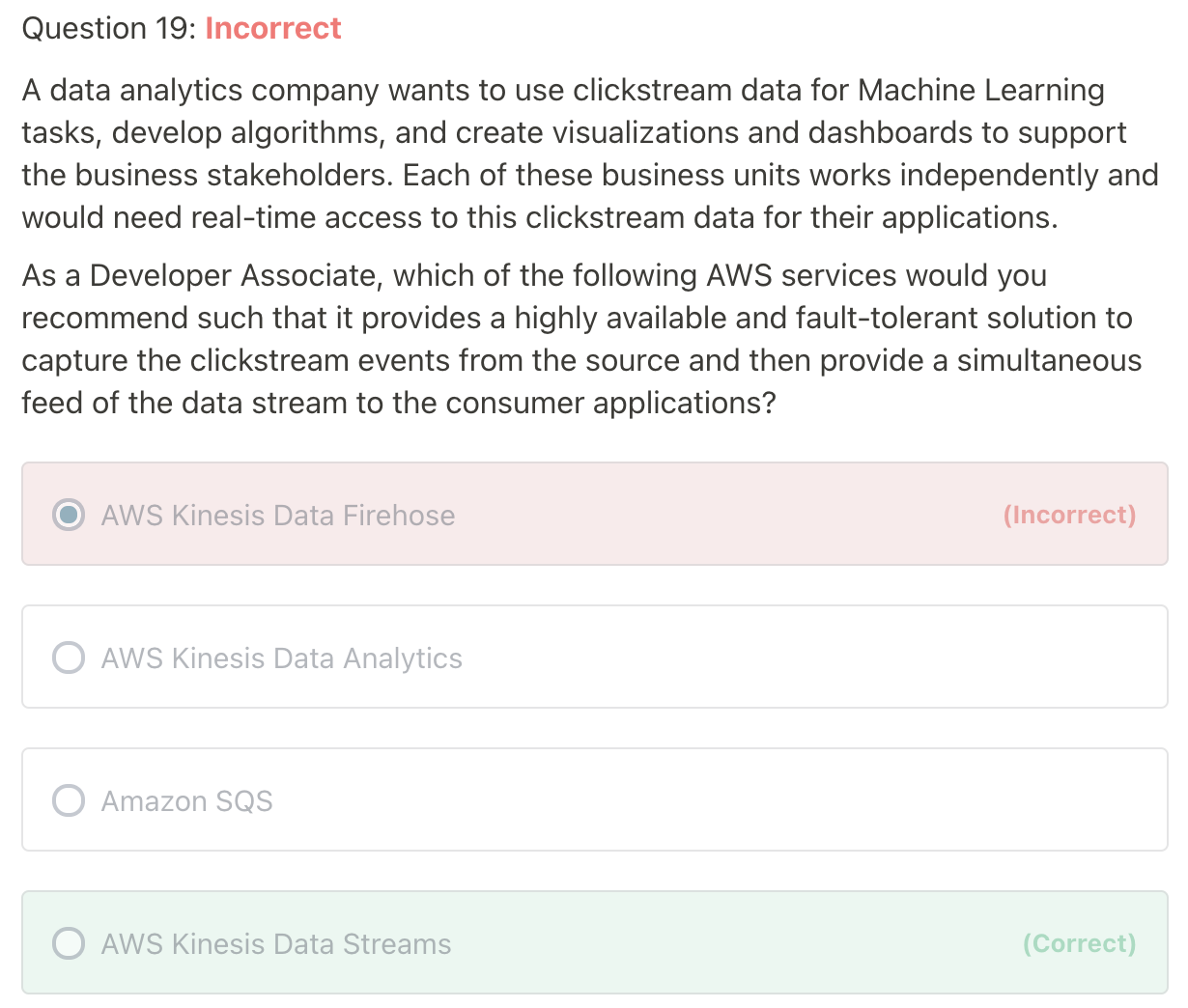Select the AWS Kinesis Data Analytics radio button
This screenshot has height=1008, width=1188.
pos(68,658)
